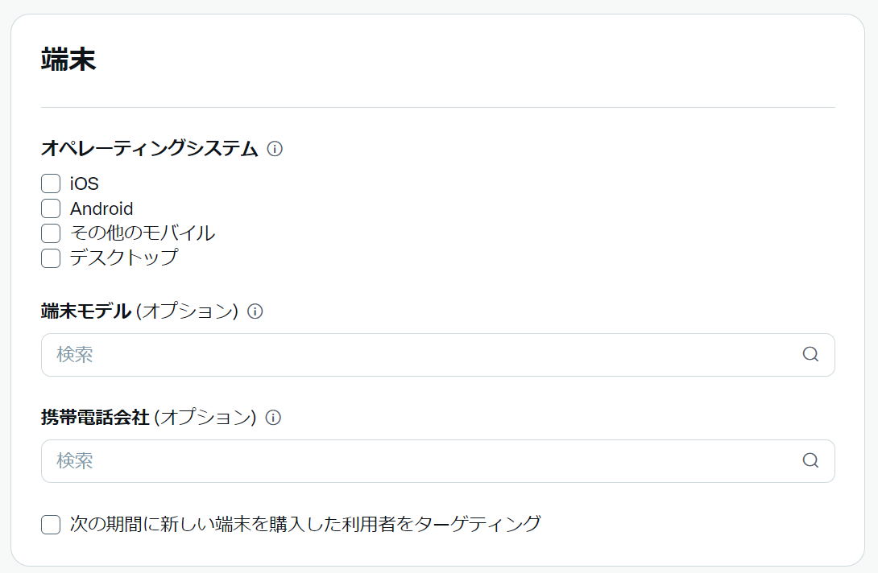Image resolution: width=878 pixels, height=573 pixels.
Task: Click the デスクトップ label
Action: pyautogui.click(x=124, y=258)
